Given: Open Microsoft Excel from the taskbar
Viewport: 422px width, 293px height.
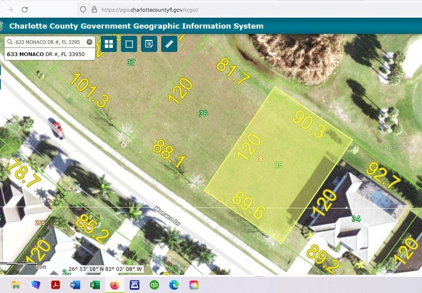Looking at the screenshot, I should [x=95, y=285].
